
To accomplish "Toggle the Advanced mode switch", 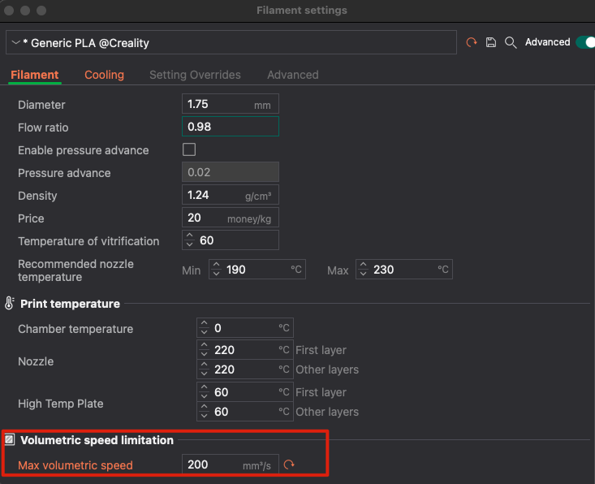I will click(584, 42).
